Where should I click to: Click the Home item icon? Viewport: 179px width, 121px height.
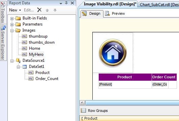click(x=24, y=48)
